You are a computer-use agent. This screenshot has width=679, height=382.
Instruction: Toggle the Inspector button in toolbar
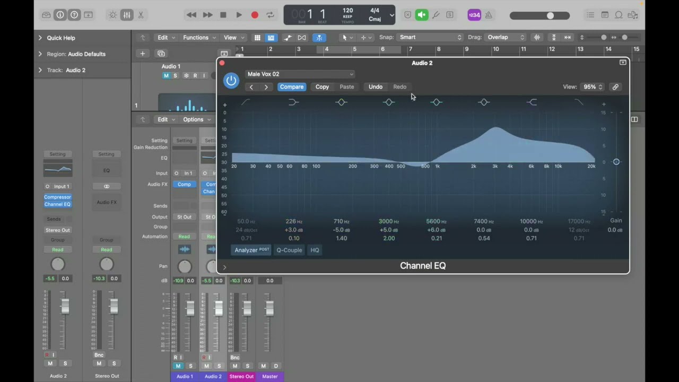click(x=60, y=15)
